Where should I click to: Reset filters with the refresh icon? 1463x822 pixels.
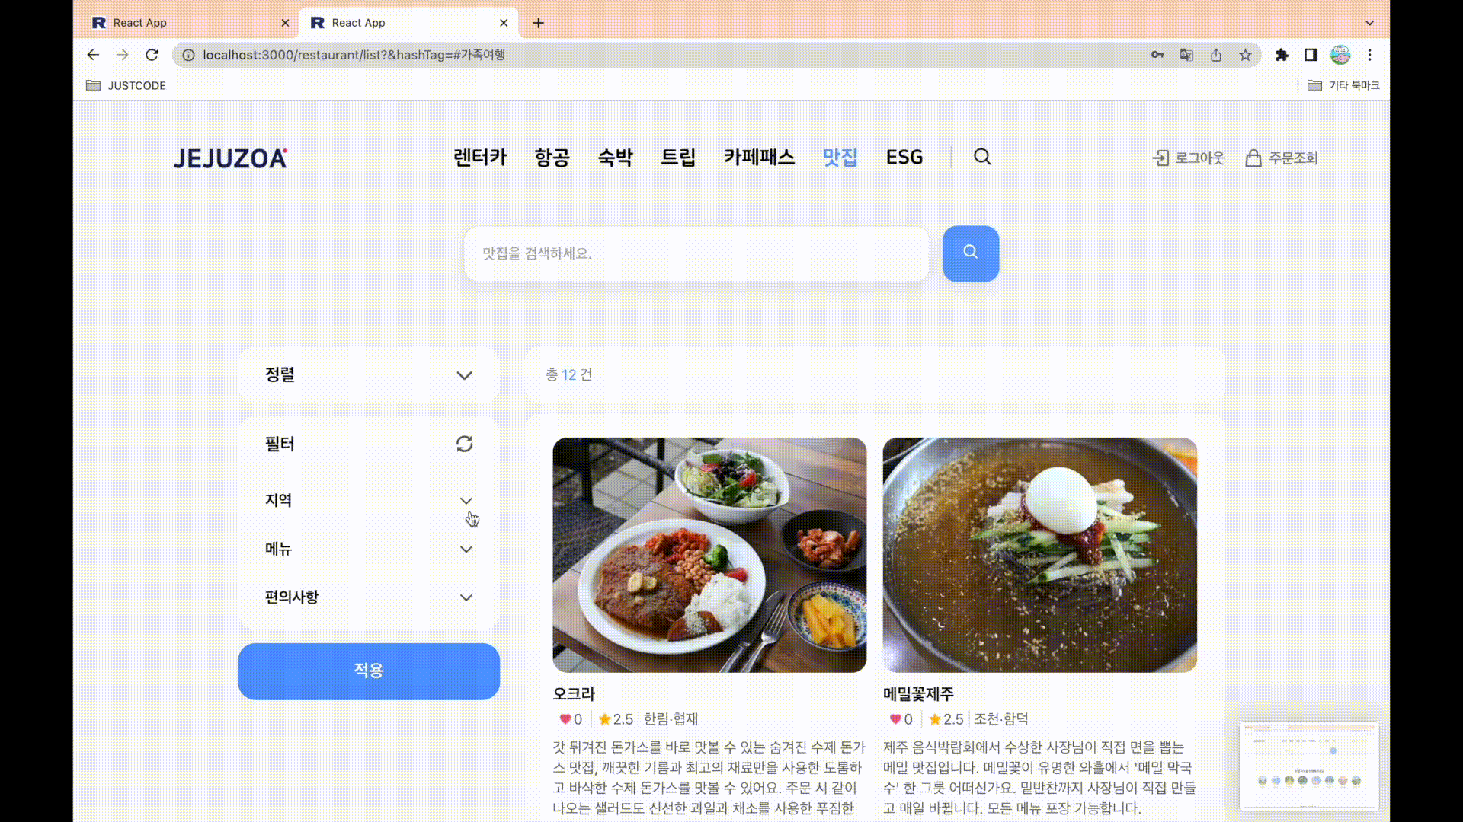pyautogui.click(x=464, y=444)
